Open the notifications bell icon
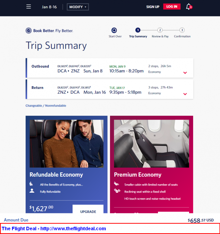The height and width of the screenshot is (234, 220). (x=189, y=7)
